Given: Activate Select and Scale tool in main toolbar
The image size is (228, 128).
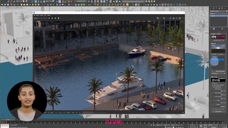Looking at the screenshot, I should [x=41, y=1].
